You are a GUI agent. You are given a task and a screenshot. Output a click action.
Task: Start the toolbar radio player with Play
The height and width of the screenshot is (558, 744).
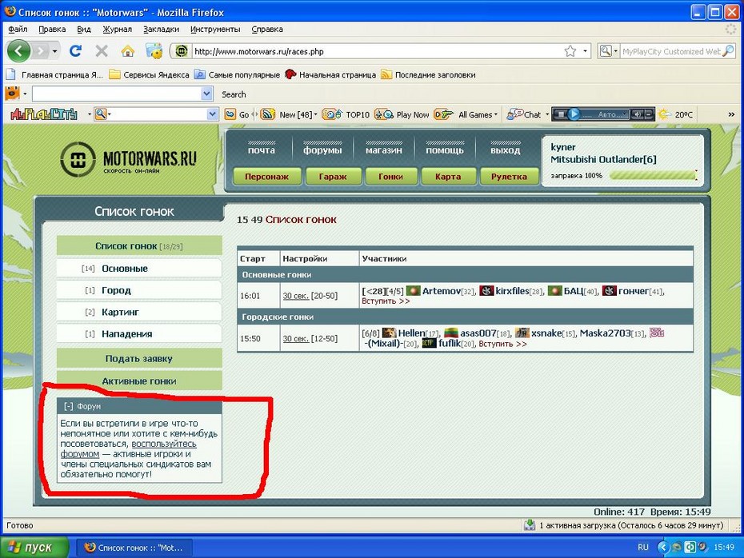[574, 114]
